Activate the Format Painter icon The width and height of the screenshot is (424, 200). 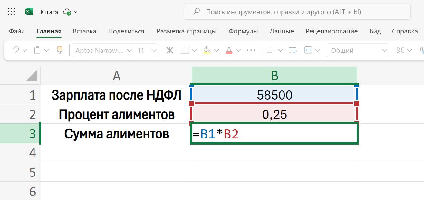coord(60,50)
